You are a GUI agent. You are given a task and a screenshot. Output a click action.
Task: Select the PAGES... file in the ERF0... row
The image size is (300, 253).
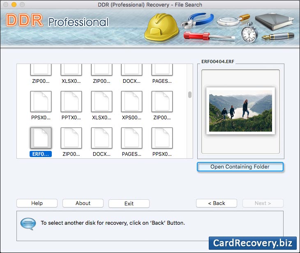(x=132, y=138)
